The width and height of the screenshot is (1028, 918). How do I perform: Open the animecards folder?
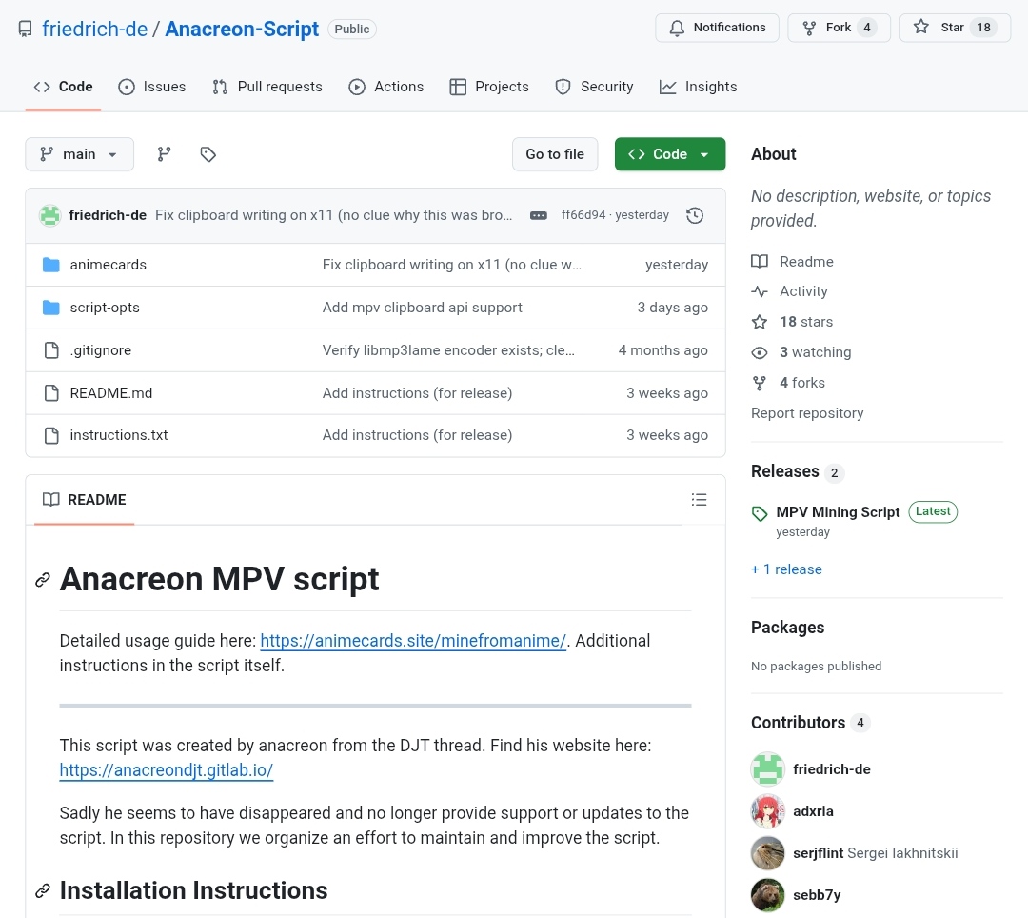(x=109, y=265)
